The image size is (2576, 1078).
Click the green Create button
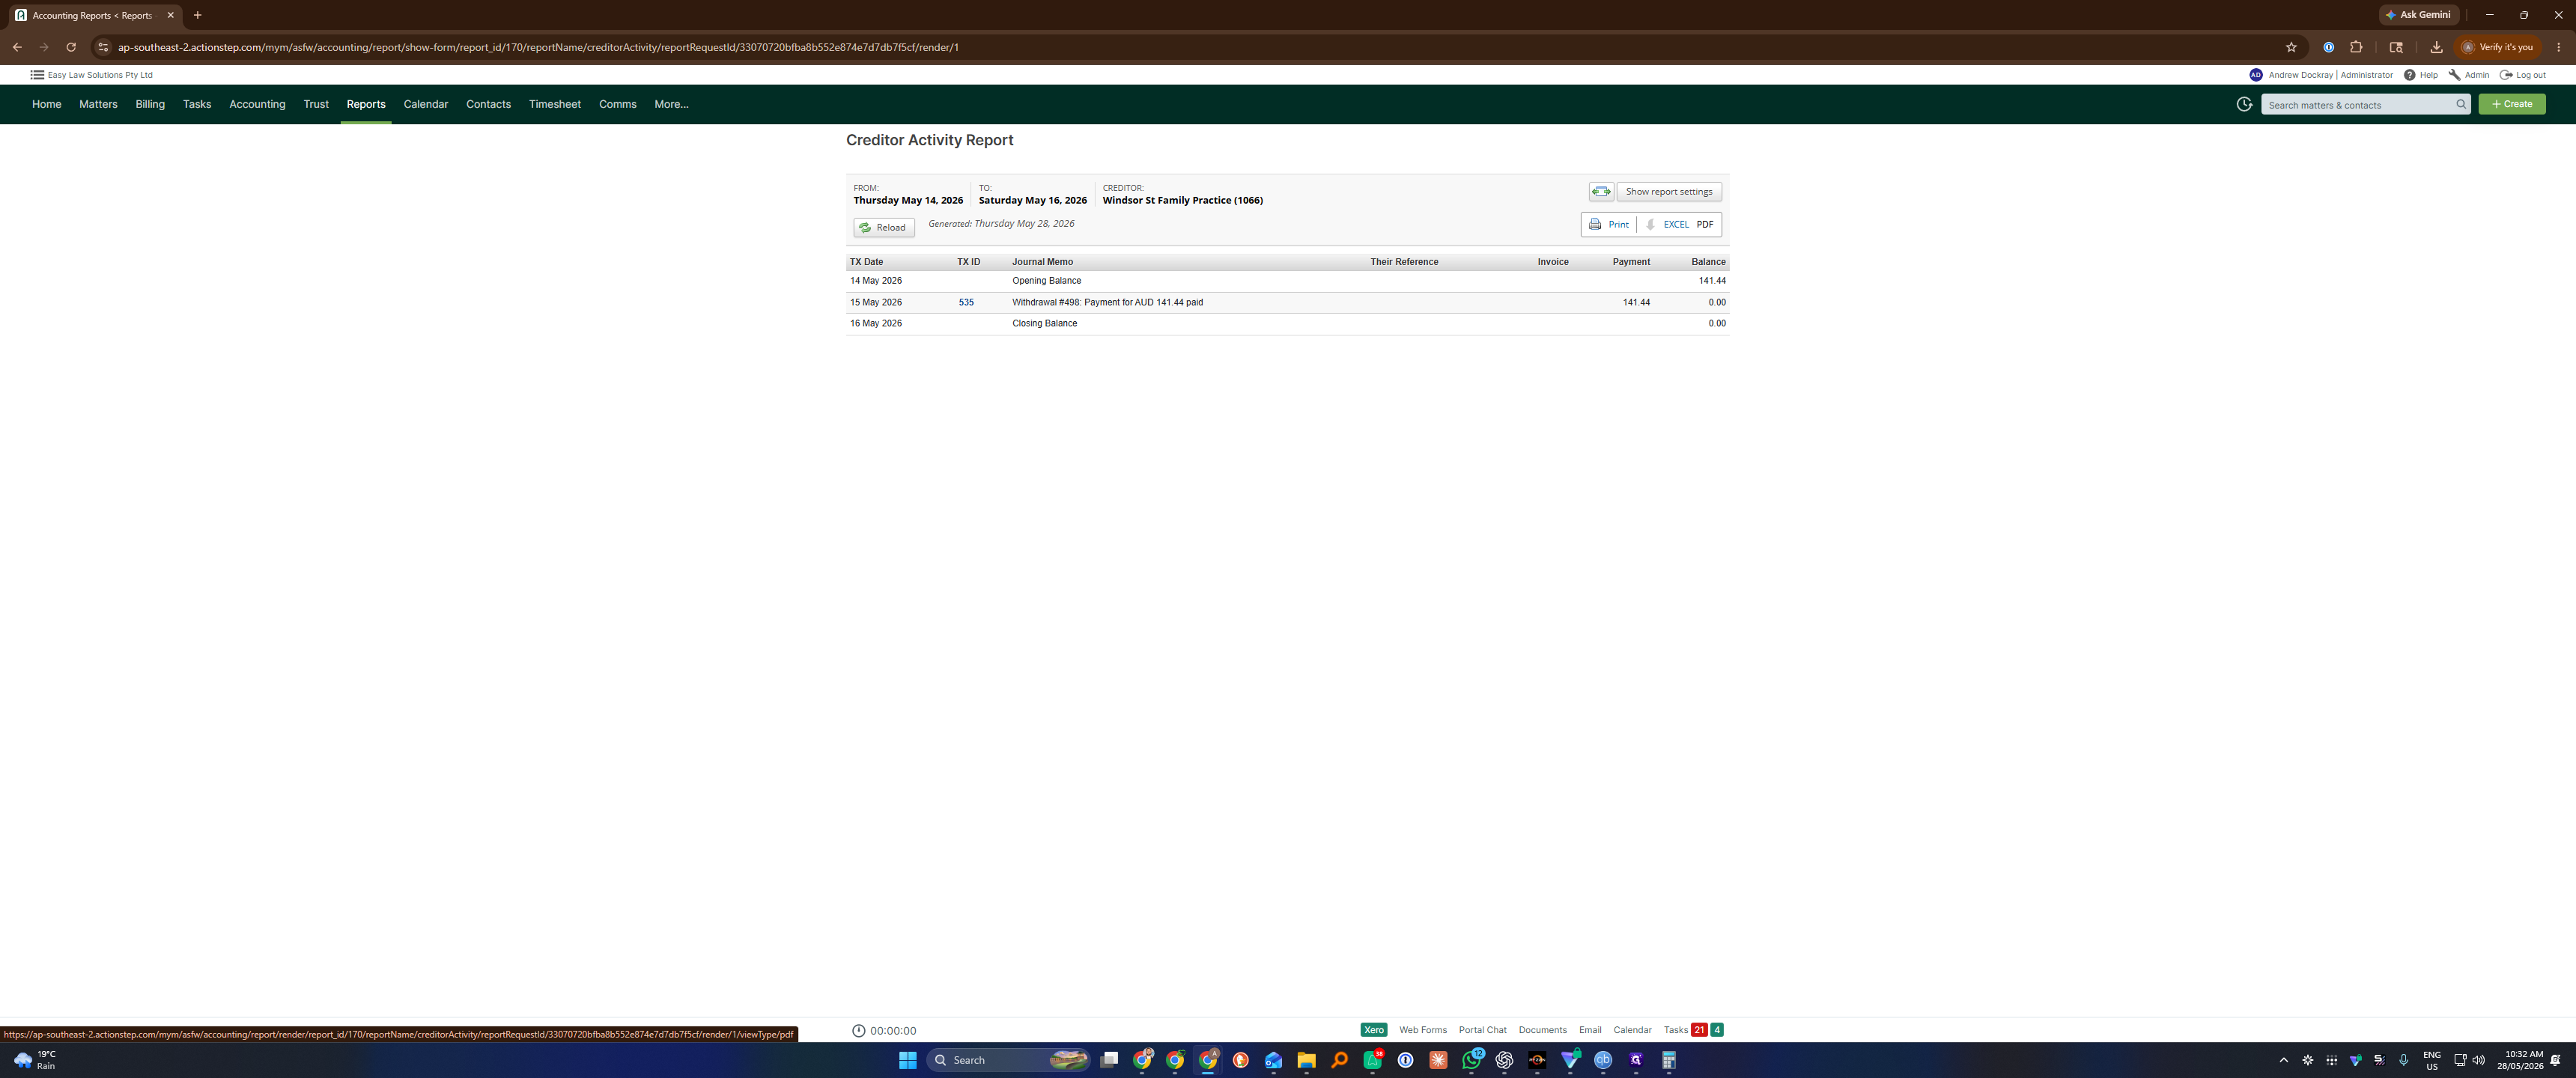[2511, 104]
